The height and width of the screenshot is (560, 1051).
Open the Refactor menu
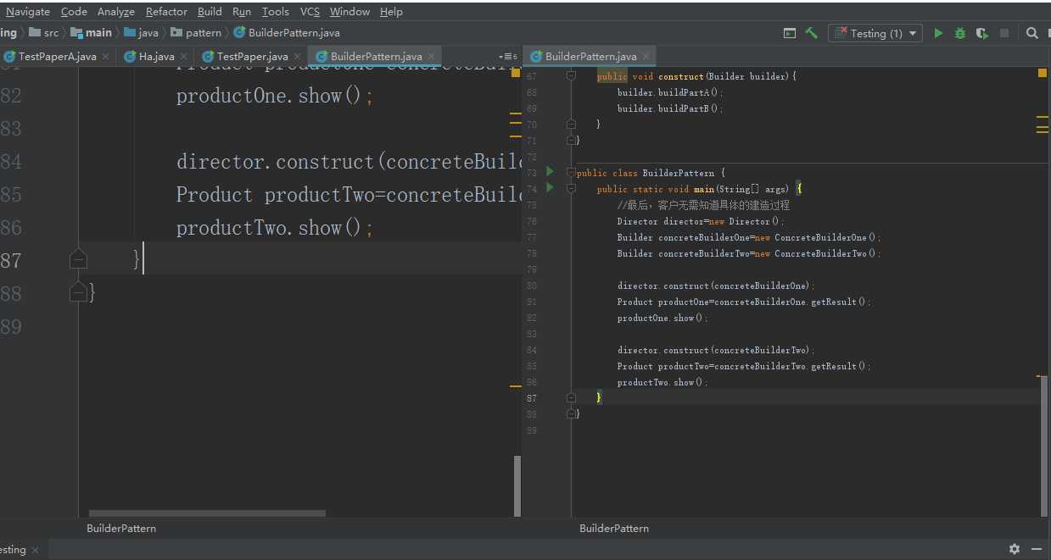tap(166, 12)
